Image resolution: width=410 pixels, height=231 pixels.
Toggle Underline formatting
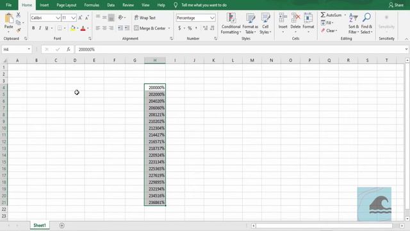47,28
